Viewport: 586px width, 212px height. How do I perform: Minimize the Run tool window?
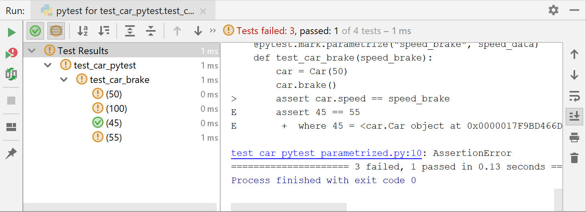574,10
